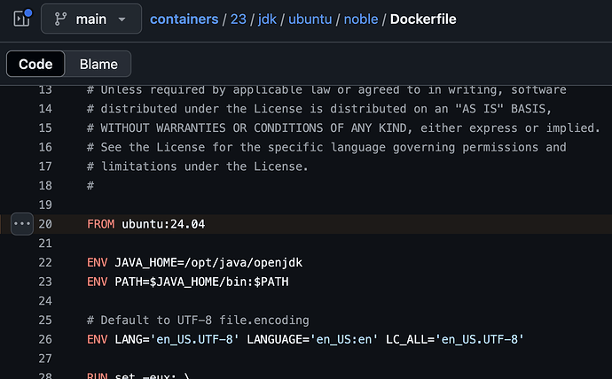Open the jdk folder breadcrumb
This screenshot has width=612, height=379.
click(267, 19)
